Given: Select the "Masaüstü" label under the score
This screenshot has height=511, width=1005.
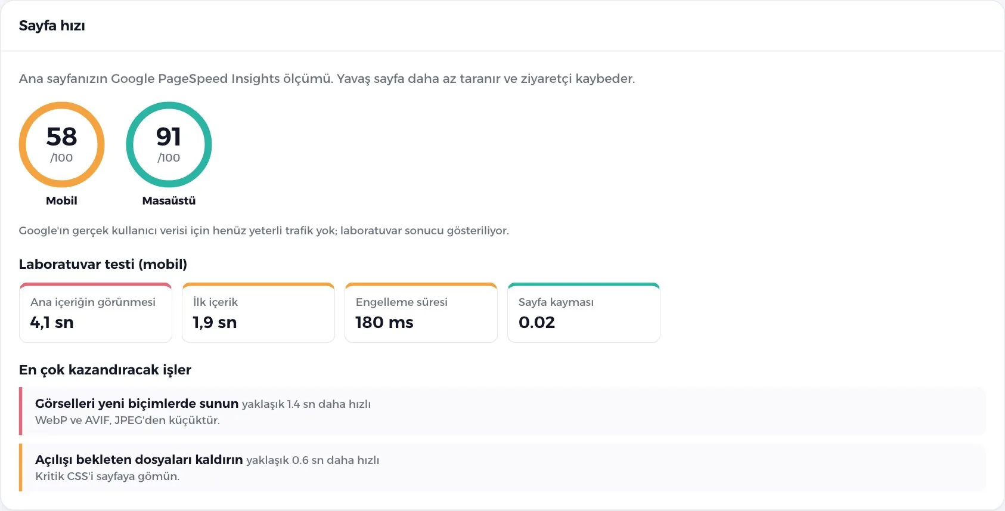Looking at the screenshot, I should point(169,201).
